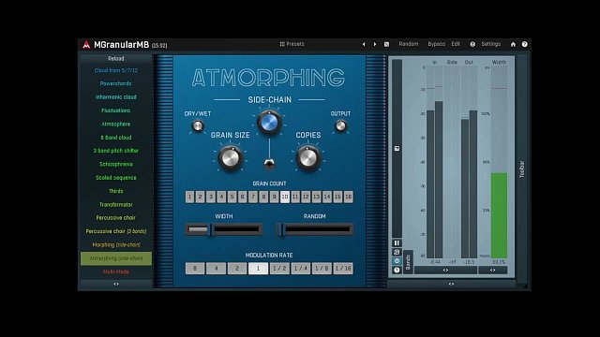Image resolution: width=600 pixels, height=337 pixels.
Task: Click the Random button
Action: 409,44
